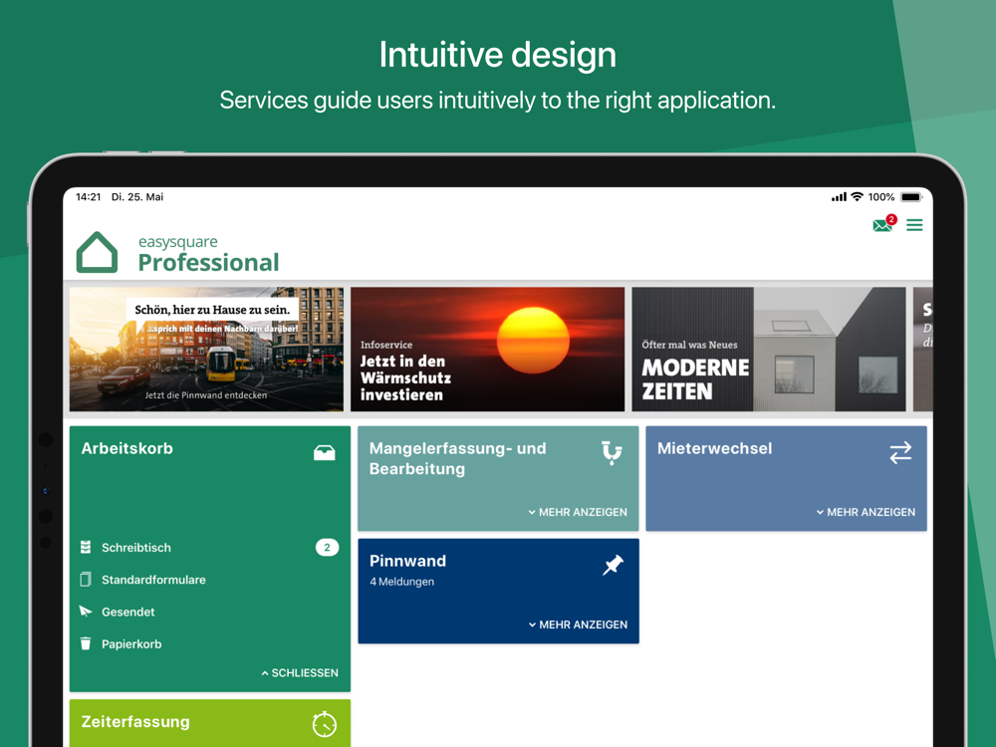The height and width of the screenshot is (747, 996).
Task: Open the Mieterwechsel tile
Action: click(x=787, y=478)
